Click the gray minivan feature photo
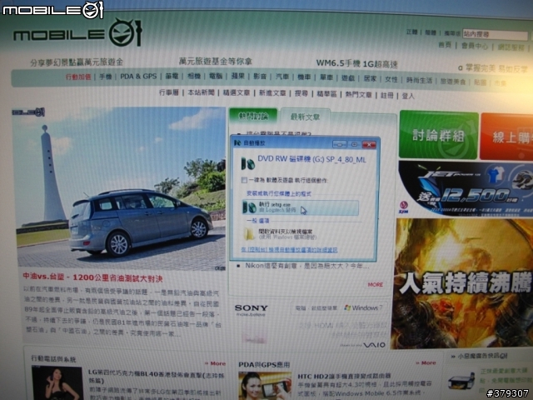The width and height of the screenshot is (533, 400). pos(121,189)
